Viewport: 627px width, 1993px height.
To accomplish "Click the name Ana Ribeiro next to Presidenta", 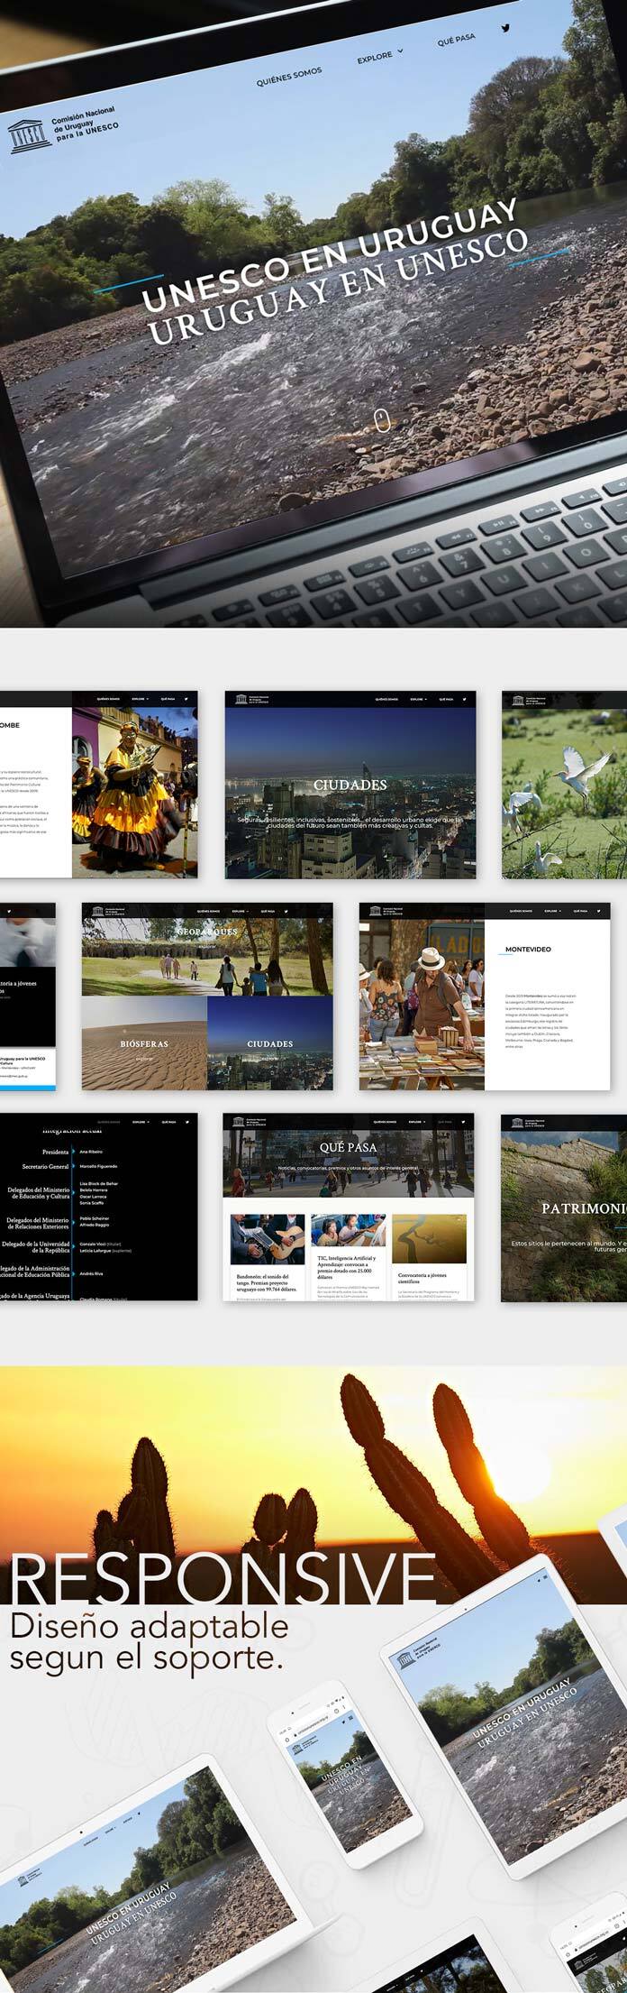I will point(91,1152).
